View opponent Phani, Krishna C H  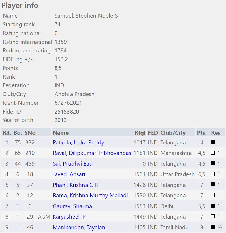click(x=75, y=185)
